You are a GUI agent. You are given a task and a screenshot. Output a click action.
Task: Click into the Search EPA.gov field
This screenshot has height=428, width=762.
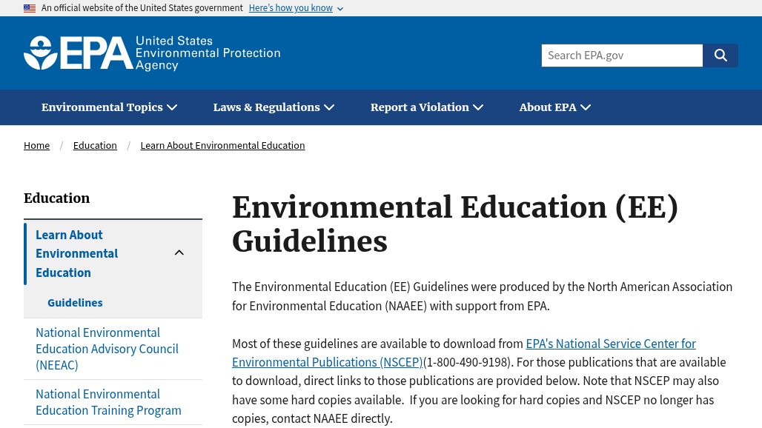click(621, 56)
